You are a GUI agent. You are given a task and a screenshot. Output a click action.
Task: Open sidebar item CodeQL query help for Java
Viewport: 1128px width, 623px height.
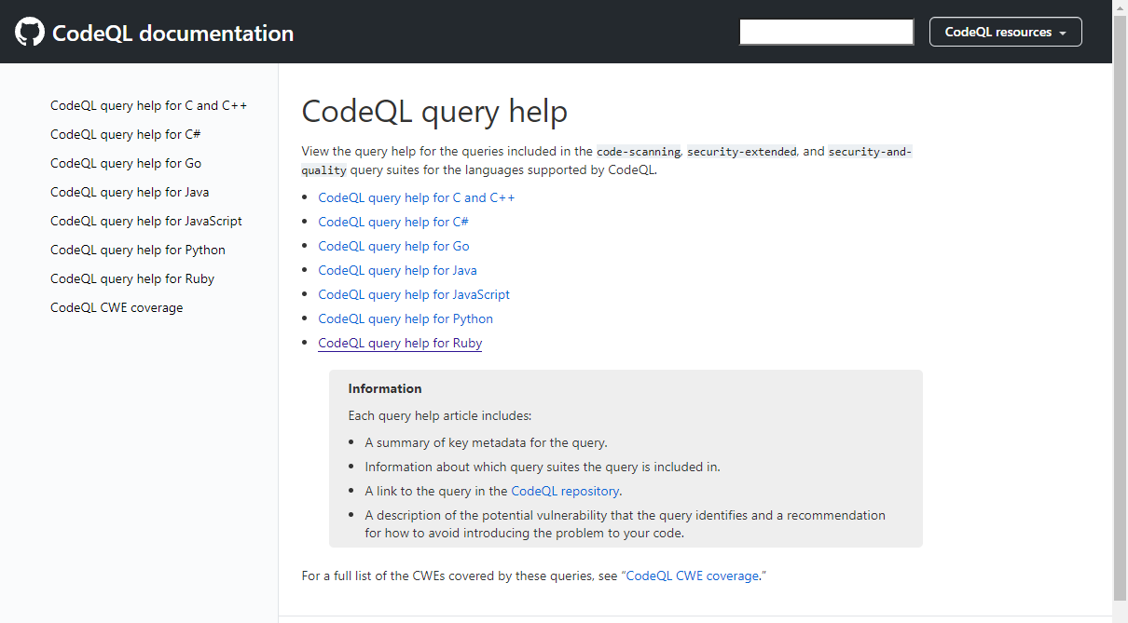(130, 192)
